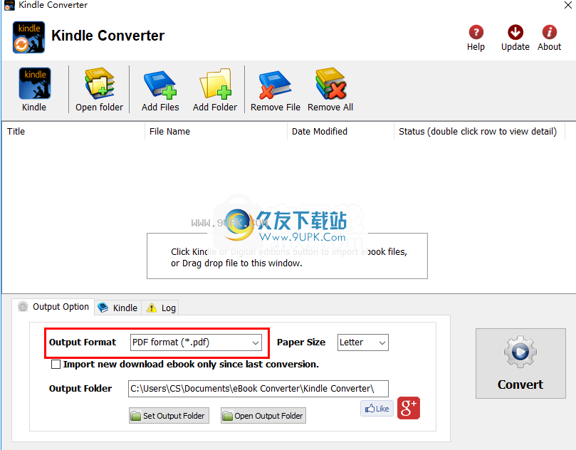Click the Status column header
Screen dimensions: 576x450
click(x=479, y=132)
